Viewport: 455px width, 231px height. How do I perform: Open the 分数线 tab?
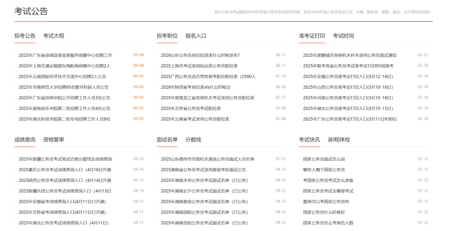click(x=193, y=140)
